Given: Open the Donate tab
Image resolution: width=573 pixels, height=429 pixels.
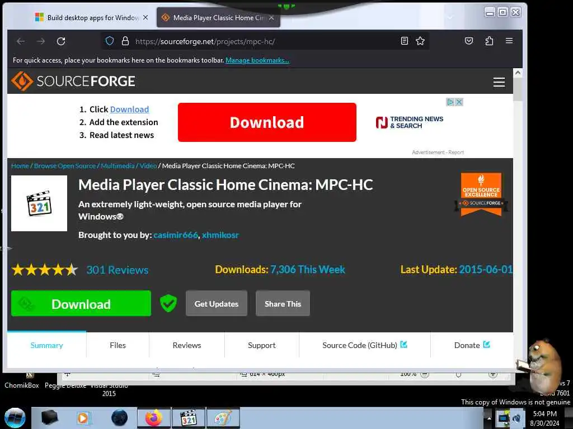Looking at the screenshot, I should pyautogui.click(x=472, y=345).
